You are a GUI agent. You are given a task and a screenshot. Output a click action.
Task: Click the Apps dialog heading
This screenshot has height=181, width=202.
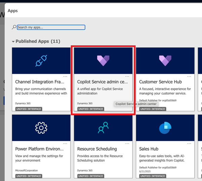click(x=12, y=11)
